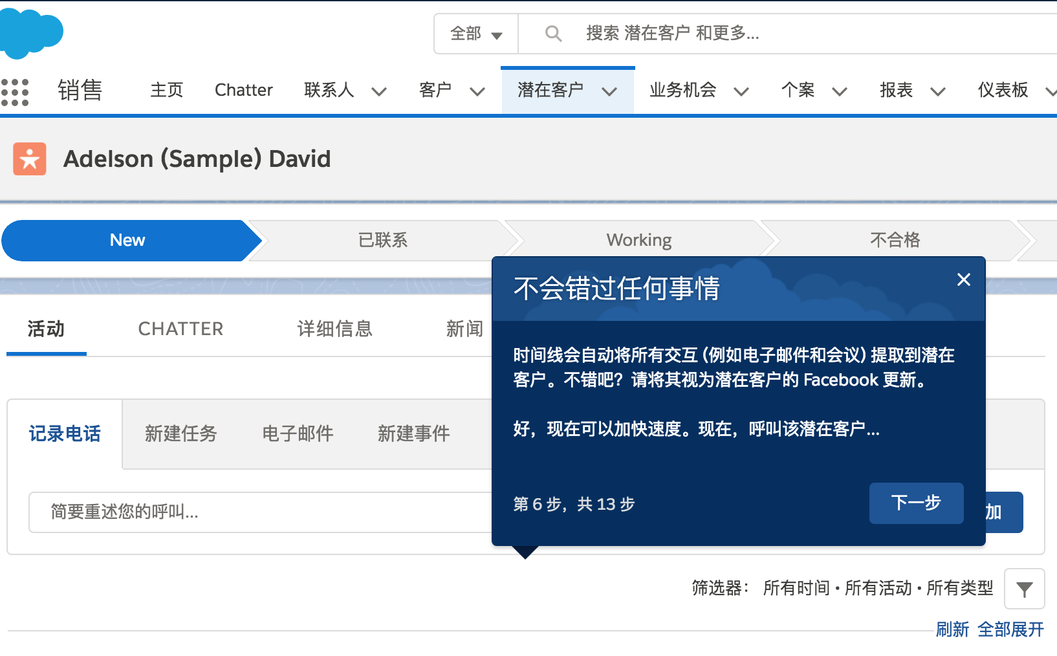Select the 记录电话 composer tab
This screenshot has width=1057, height=656.
point(65,433)
